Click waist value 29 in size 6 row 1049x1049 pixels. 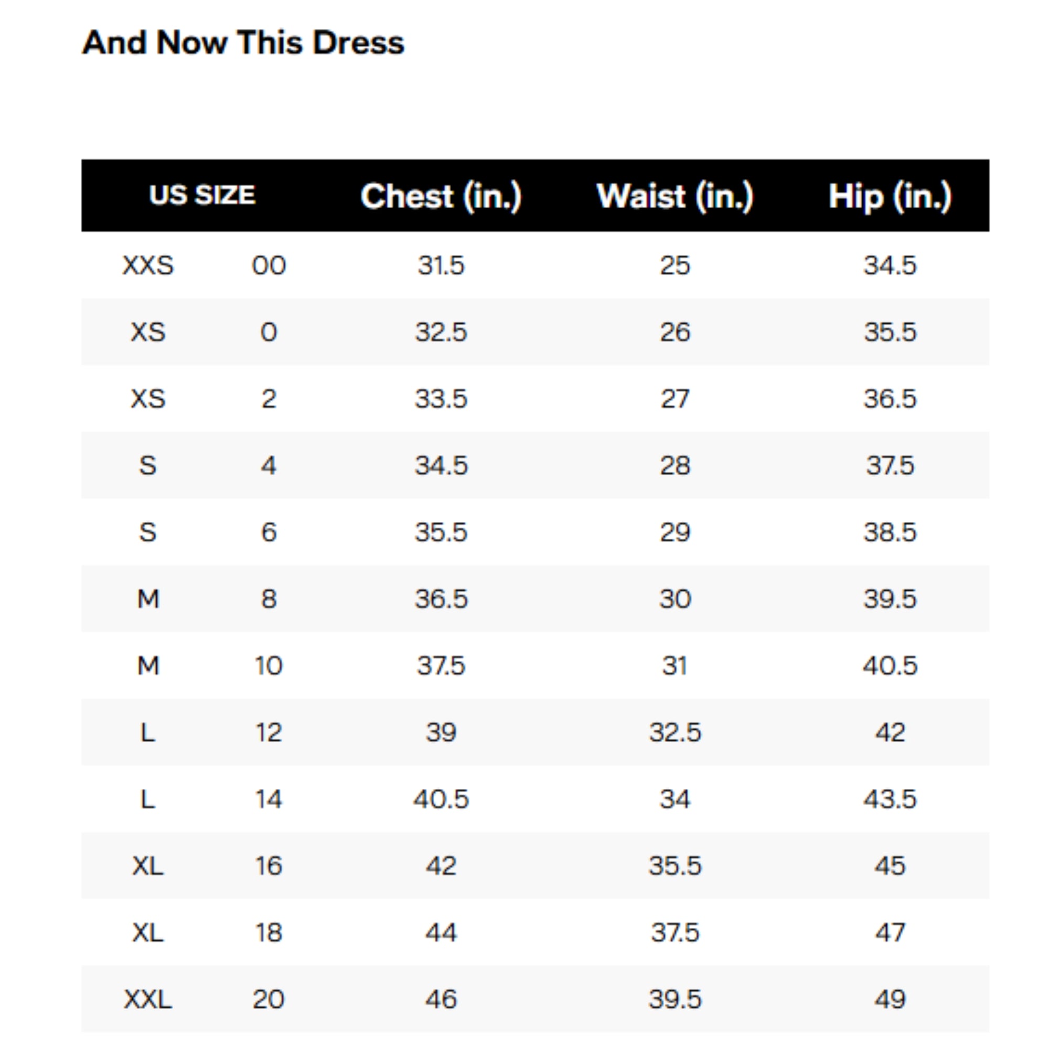[x=675, y=532]
